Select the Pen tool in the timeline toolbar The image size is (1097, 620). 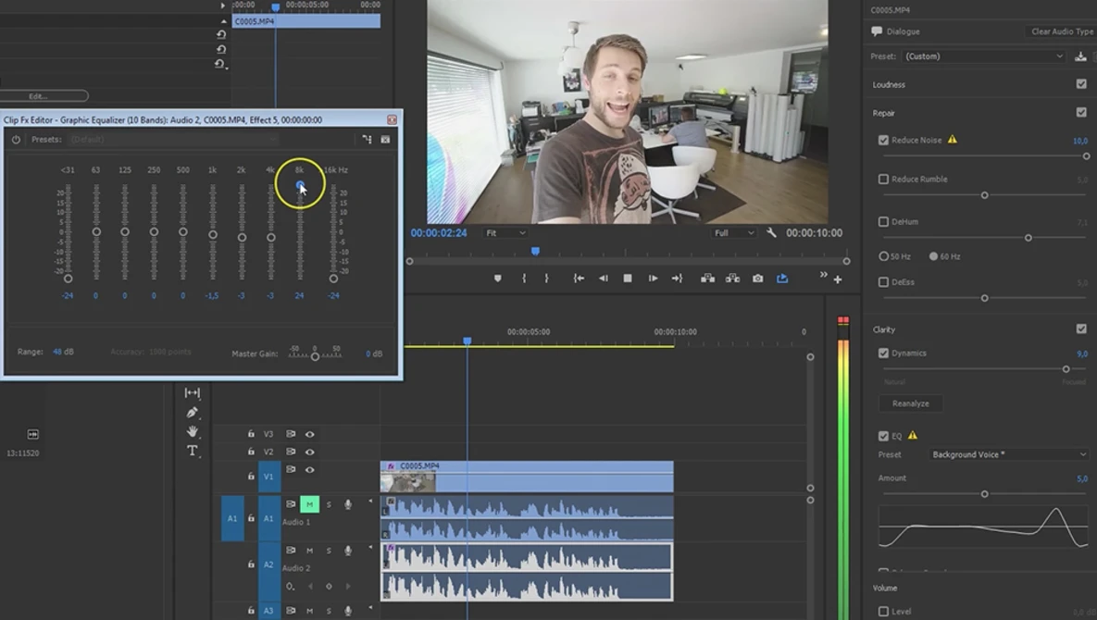tap(192, 413)
